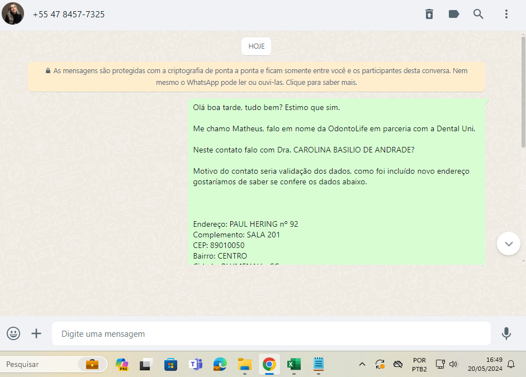Open the clock showing 16:49
This screenshot has width=526, height=377.
point(485,364)
